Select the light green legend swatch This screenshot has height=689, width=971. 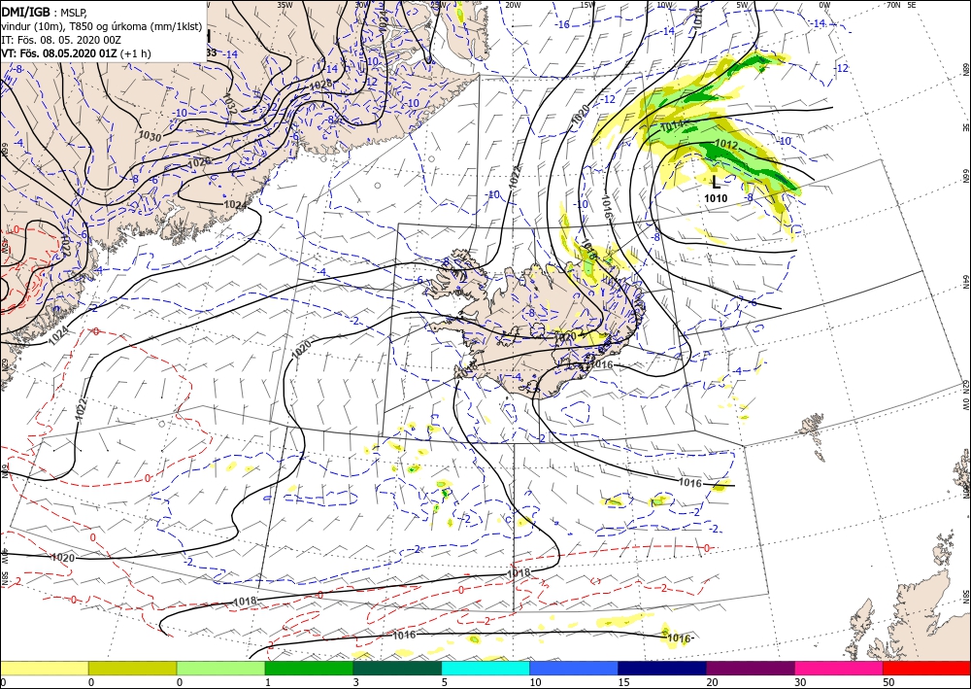click(220, 669)
